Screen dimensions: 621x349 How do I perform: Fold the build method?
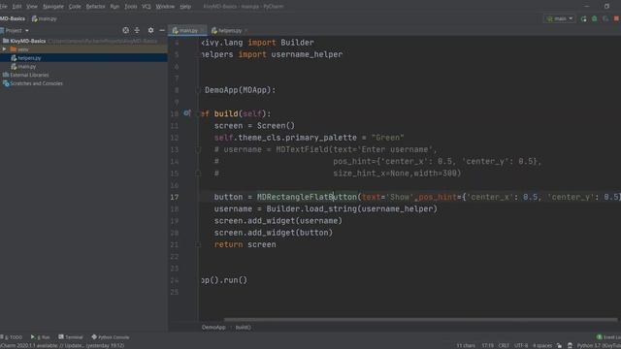(x=198, y=114)
